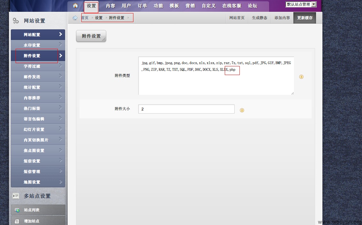This screenshot has width=362, height=225.
Task: Select 内页切换图片 in the sidebar
Action: click(38, 140)
